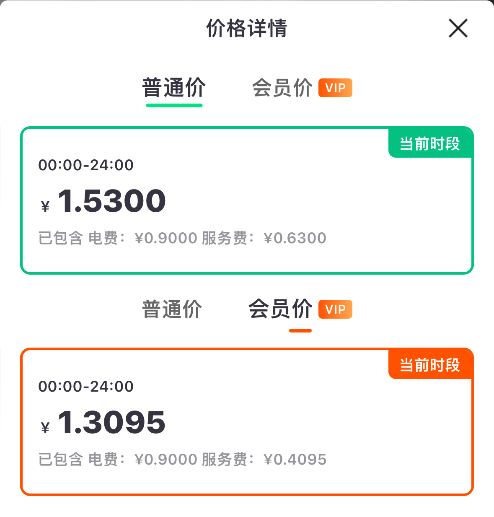Viewport: 494px width, 517px height.
Task: Click the orange 当前时段 badge
Action: [430, 364]
